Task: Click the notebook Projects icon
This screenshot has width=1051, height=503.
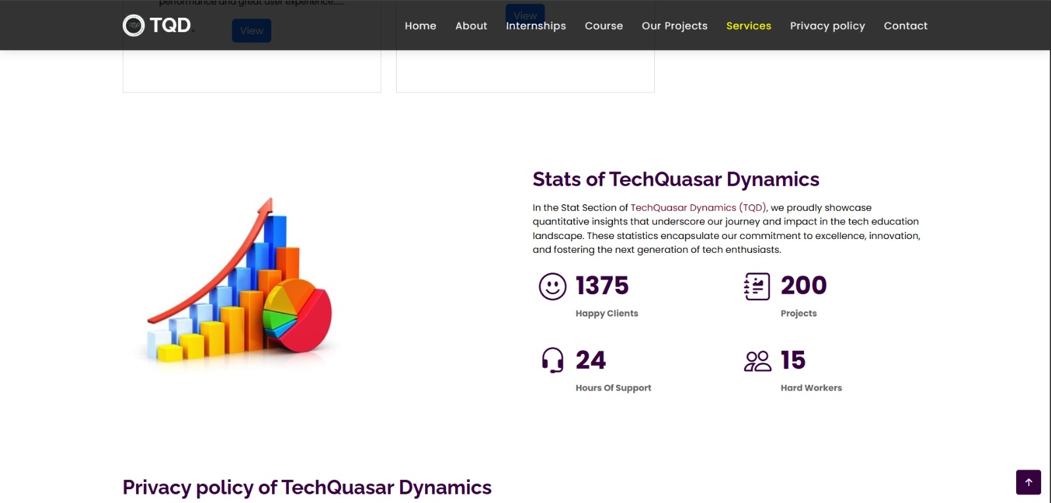Action: click(x=757, y=286)
